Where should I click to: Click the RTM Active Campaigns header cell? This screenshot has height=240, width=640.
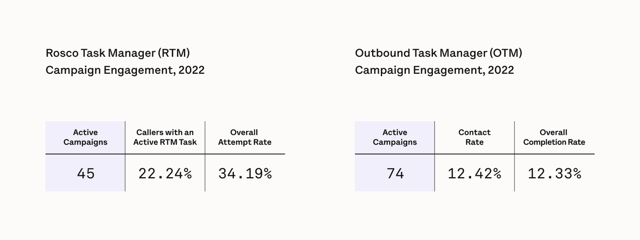85,137
